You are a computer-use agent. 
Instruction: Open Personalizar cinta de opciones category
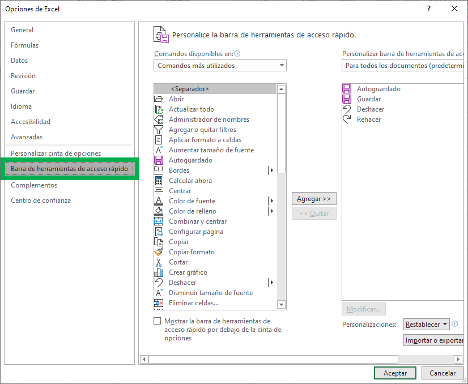pyautogui.click(x=70, y=153)
